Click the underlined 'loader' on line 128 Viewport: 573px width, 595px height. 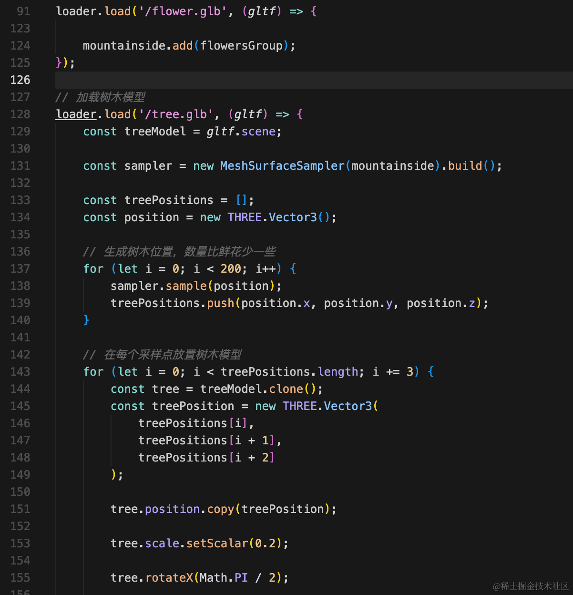coord(76,114)
